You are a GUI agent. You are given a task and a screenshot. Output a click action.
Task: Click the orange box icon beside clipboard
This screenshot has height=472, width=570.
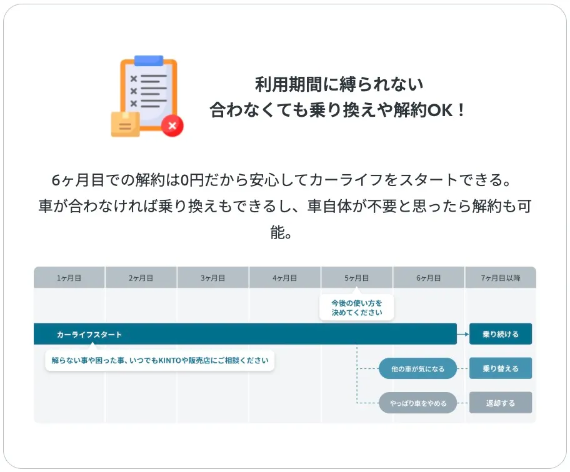click(125, 124)
